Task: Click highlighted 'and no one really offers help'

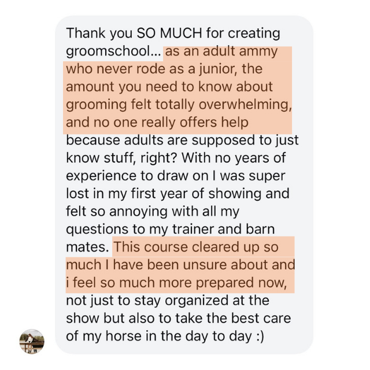Action: click(x=157, y=122)
